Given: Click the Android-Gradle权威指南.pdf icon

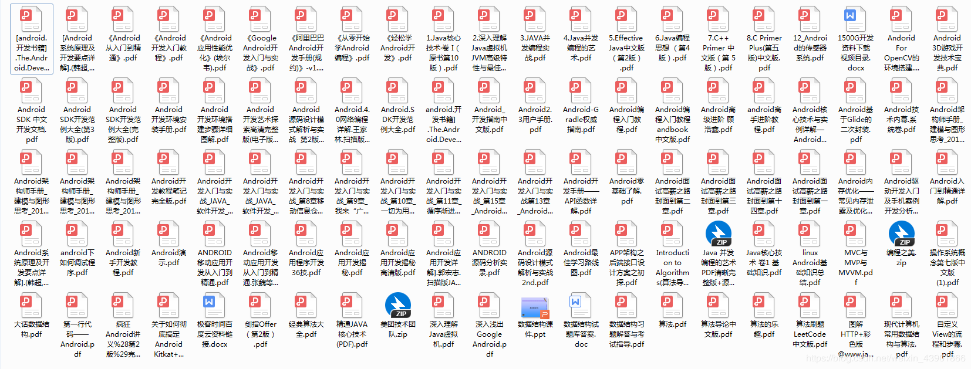Looking at the screenshot, I should 581,90.
